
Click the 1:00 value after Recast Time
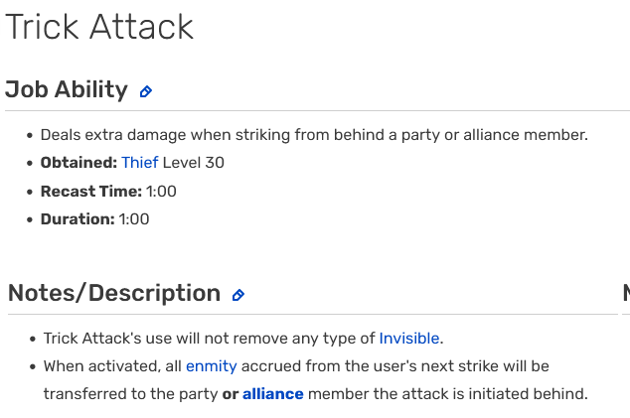click(x=161, y=191)
